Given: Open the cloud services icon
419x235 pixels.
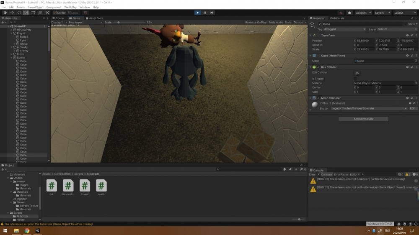Looking at the screenshot, I should (349, 13).
